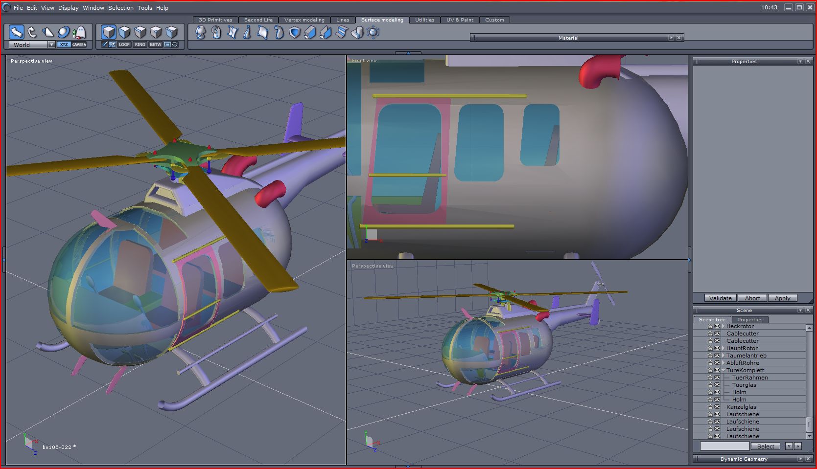The height and width of the screenshot is (469, 817).
Task: Collapse the TureKomplett tree node
Action: (x=724, y=370)
